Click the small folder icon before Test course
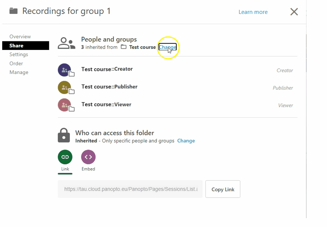Screen dimensions: 327x227 coord(124,47)
